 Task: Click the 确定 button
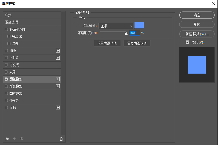(x=197, y=15)
